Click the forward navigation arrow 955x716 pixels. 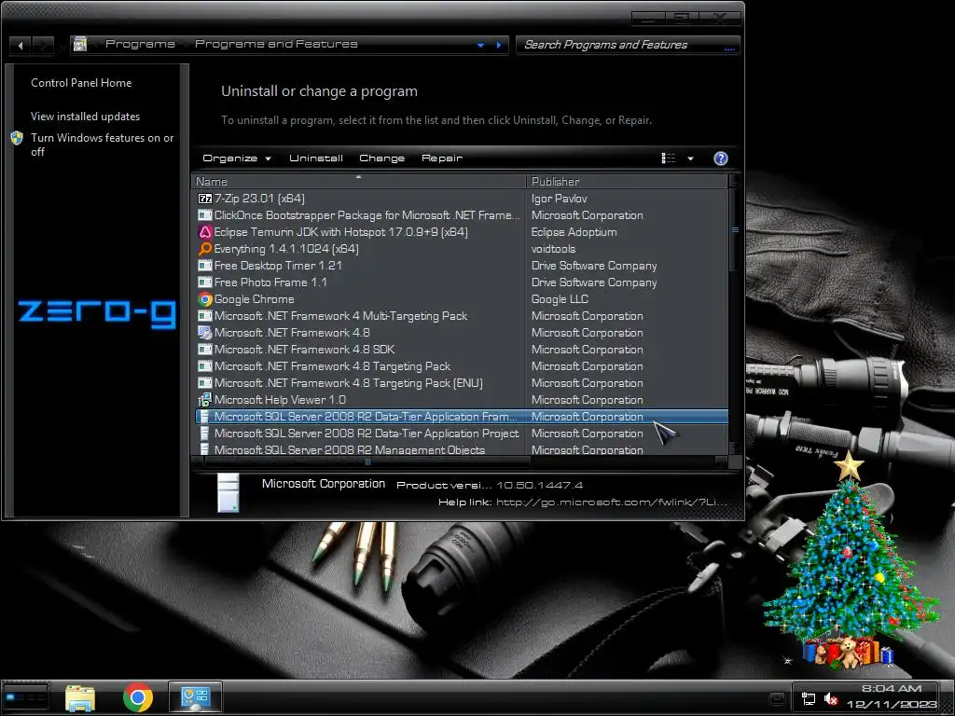click(x=43, y=45)
